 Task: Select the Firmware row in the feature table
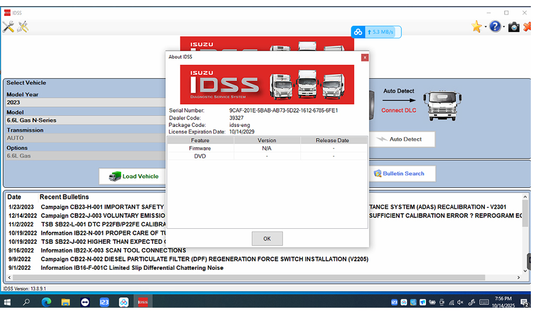tap(200, 148)
